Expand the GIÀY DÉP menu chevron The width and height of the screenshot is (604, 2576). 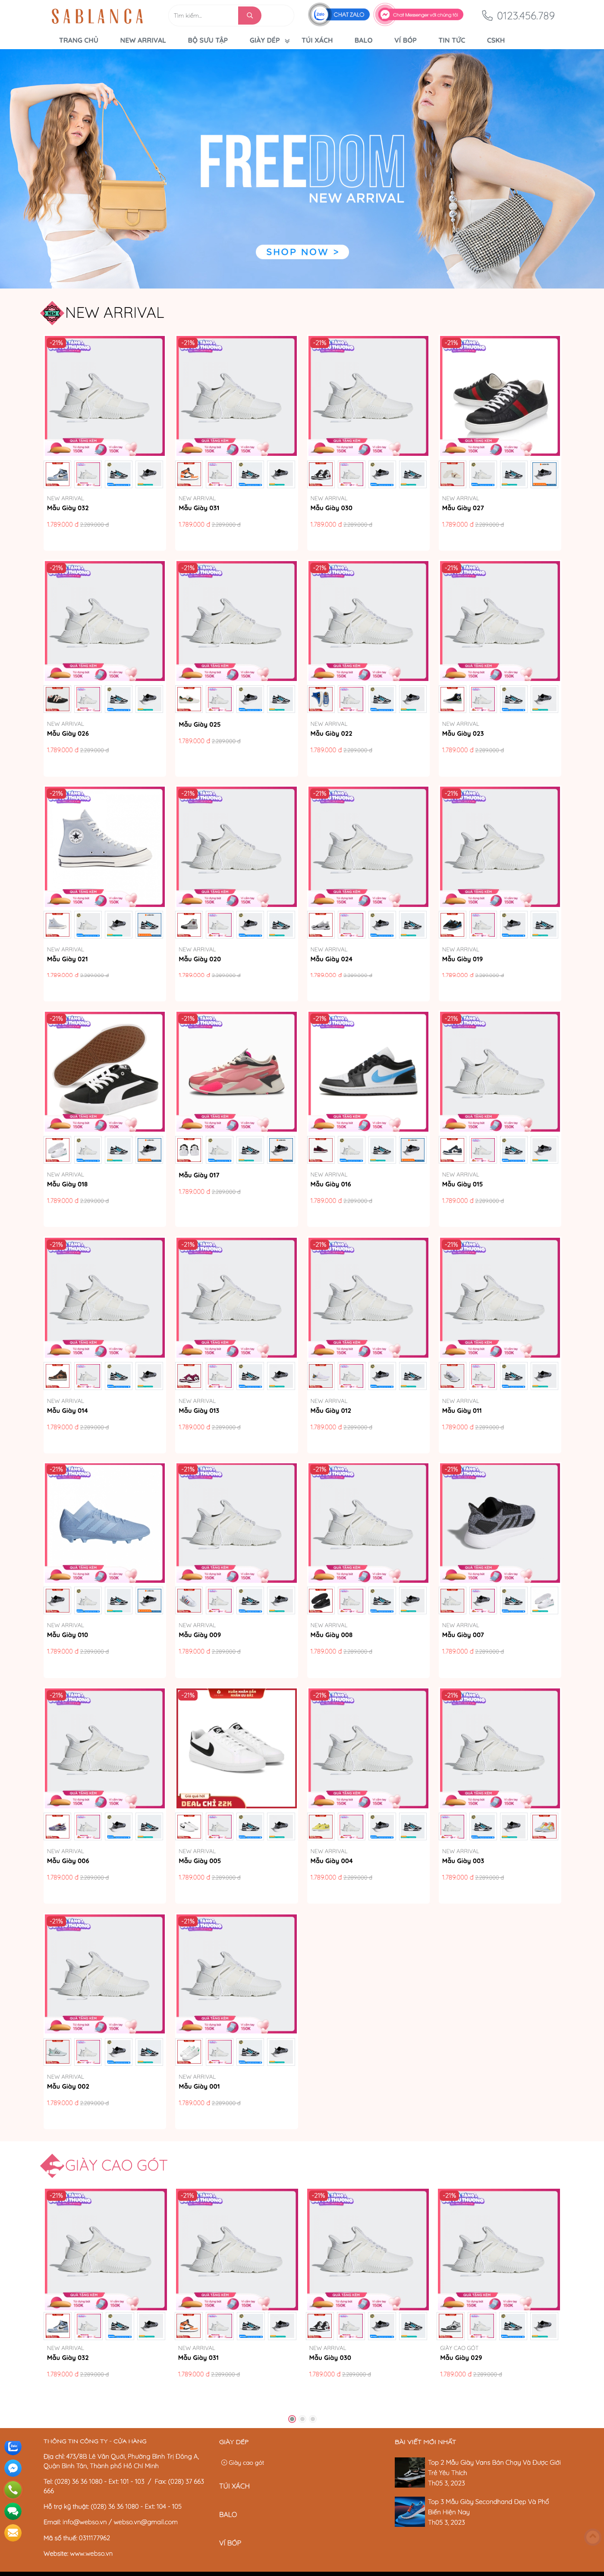[x=287, y=41]
